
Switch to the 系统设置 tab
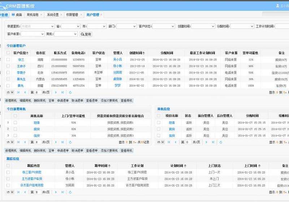pyautogui.click(x=53, y=15)
